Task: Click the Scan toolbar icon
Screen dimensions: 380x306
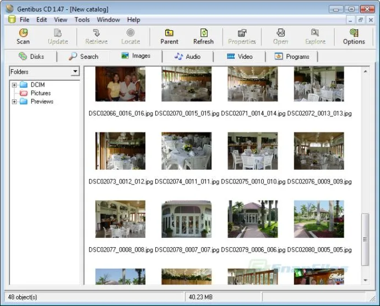Action: tap(23, 33)
